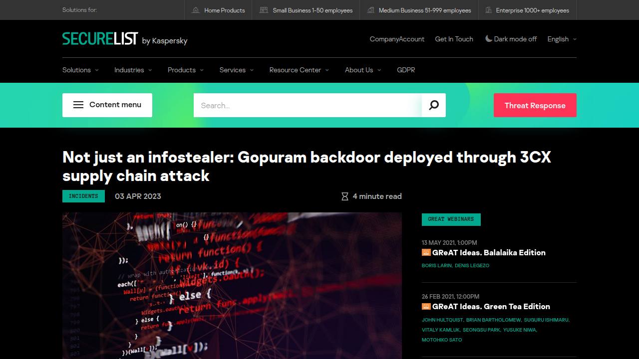Click the Gopuram backdoor article headline

(307, 166)
